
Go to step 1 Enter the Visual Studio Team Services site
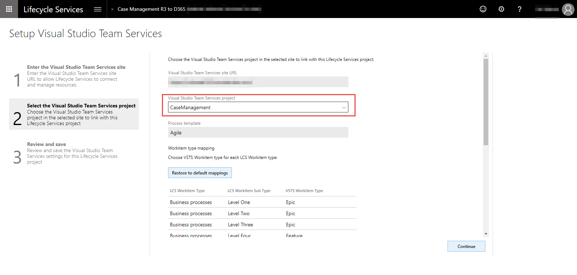(x=74, y=76)
